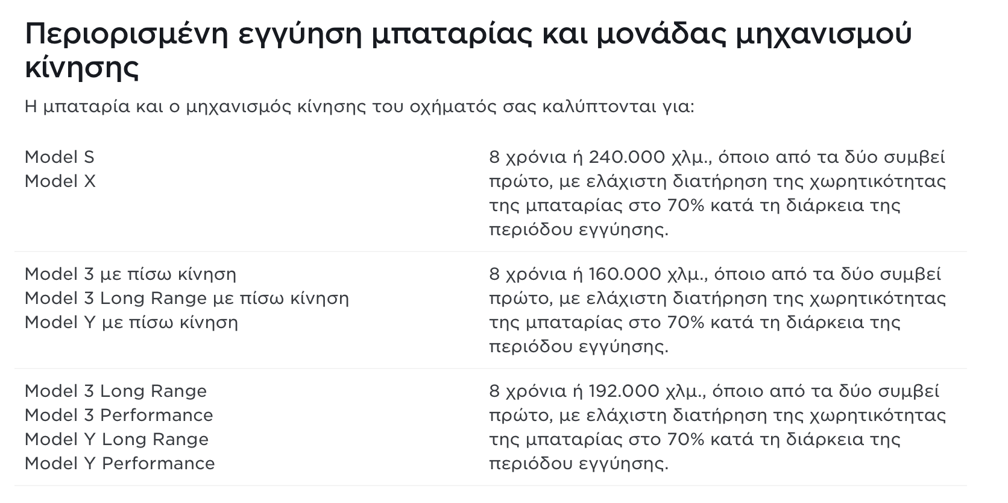Viewport: 1008px width, 503px height.
Task: Select the 'Model Y Performance' label
Action: [x=119, y=464]
